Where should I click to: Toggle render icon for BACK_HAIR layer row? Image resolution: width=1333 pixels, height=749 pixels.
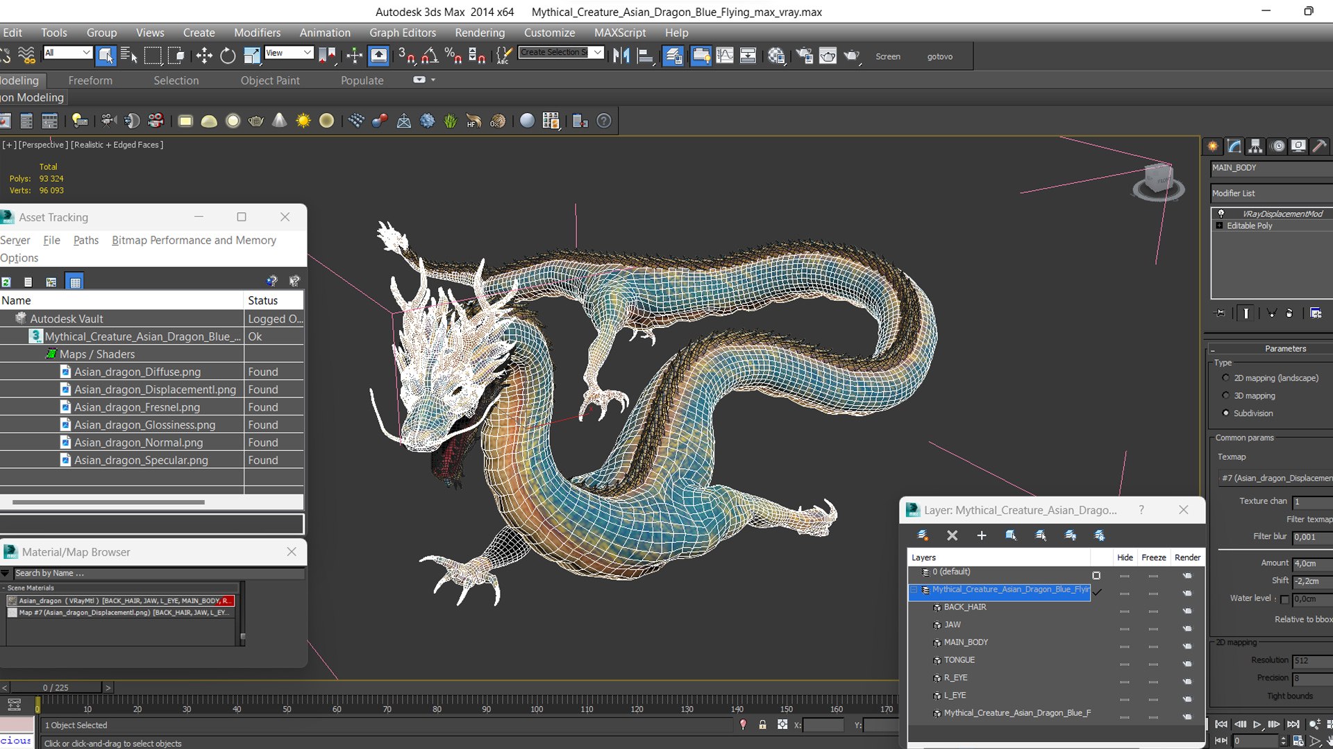(x=1187, y=611)
